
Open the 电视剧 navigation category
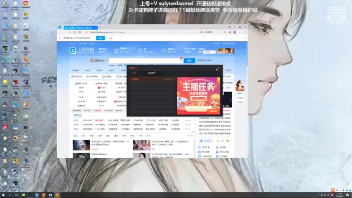106,77
